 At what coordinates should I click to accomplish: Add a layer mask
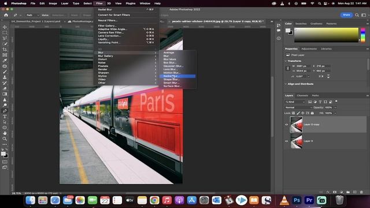pos(335,192)
